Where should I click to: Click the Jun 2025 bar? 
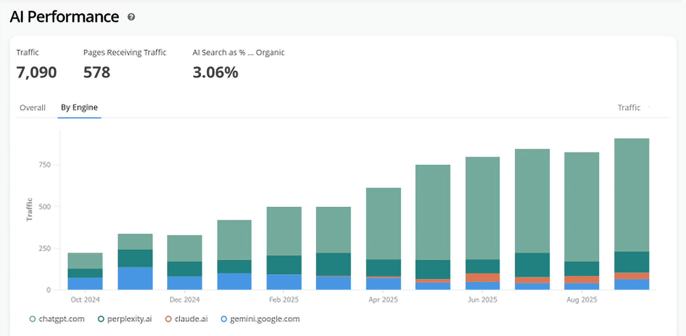[x=483, y=223]
